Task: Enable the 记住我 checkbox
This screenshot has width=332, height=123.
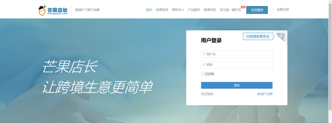Action: pos(203,74)
